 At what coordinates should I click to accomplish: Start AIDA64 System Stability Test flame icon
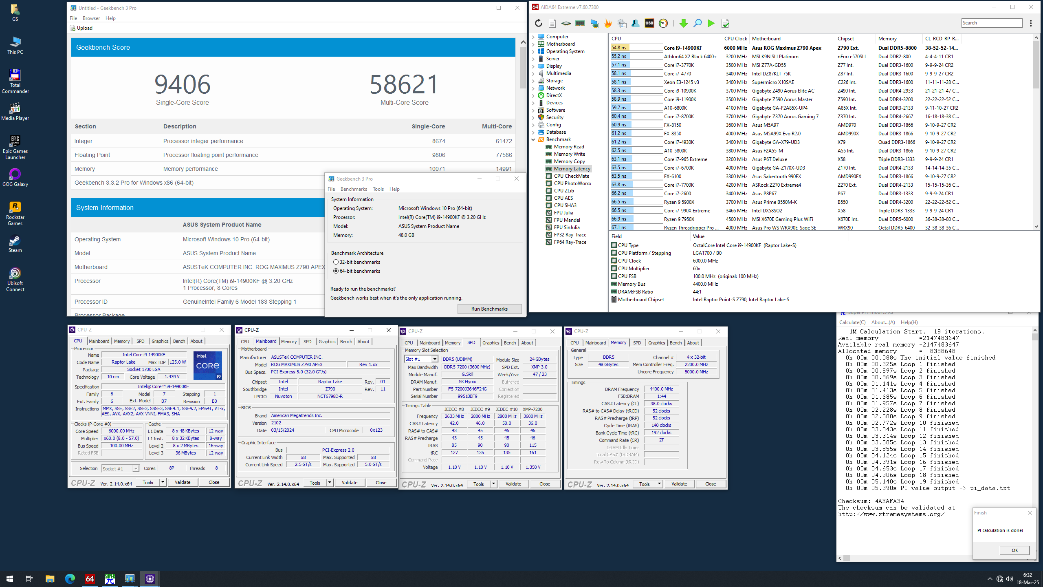(608, 23)
